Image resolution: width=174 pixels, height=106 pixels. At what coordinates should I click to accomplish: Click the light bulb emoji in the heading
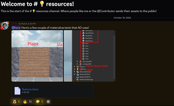pyautogui.click(x=42, y=4)
